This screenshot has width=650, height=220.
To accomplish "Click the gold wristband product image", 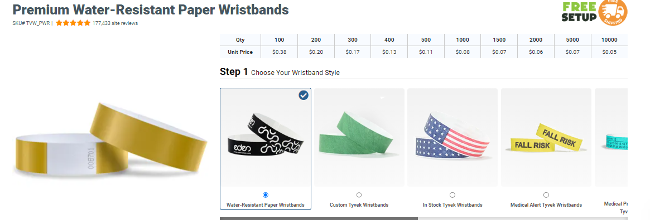I will [x=110, y=141].
